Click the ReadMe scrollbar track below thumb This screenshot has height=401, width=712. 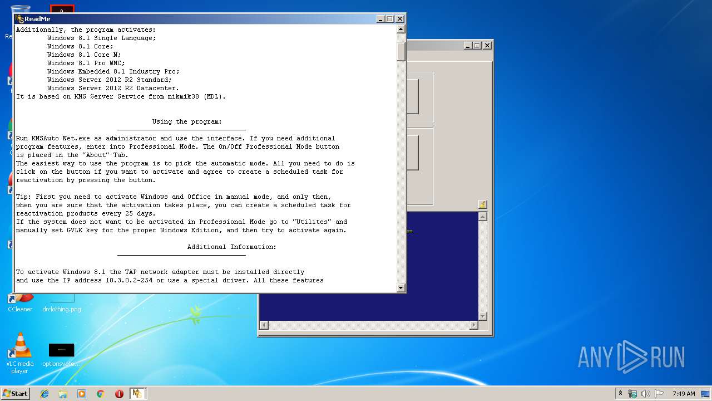click(400, 172)
